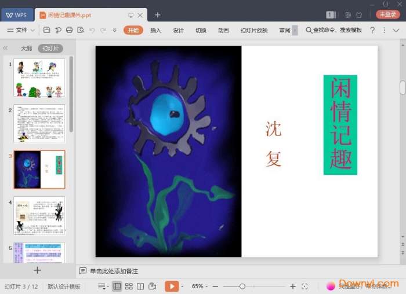Switch to Normal view icon

coord(117,286)
